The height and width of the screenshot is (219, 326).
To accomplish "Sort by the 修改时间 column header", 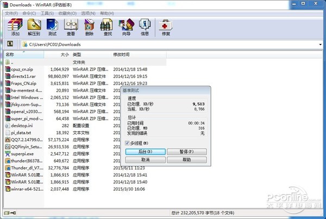I will point(139,55).
